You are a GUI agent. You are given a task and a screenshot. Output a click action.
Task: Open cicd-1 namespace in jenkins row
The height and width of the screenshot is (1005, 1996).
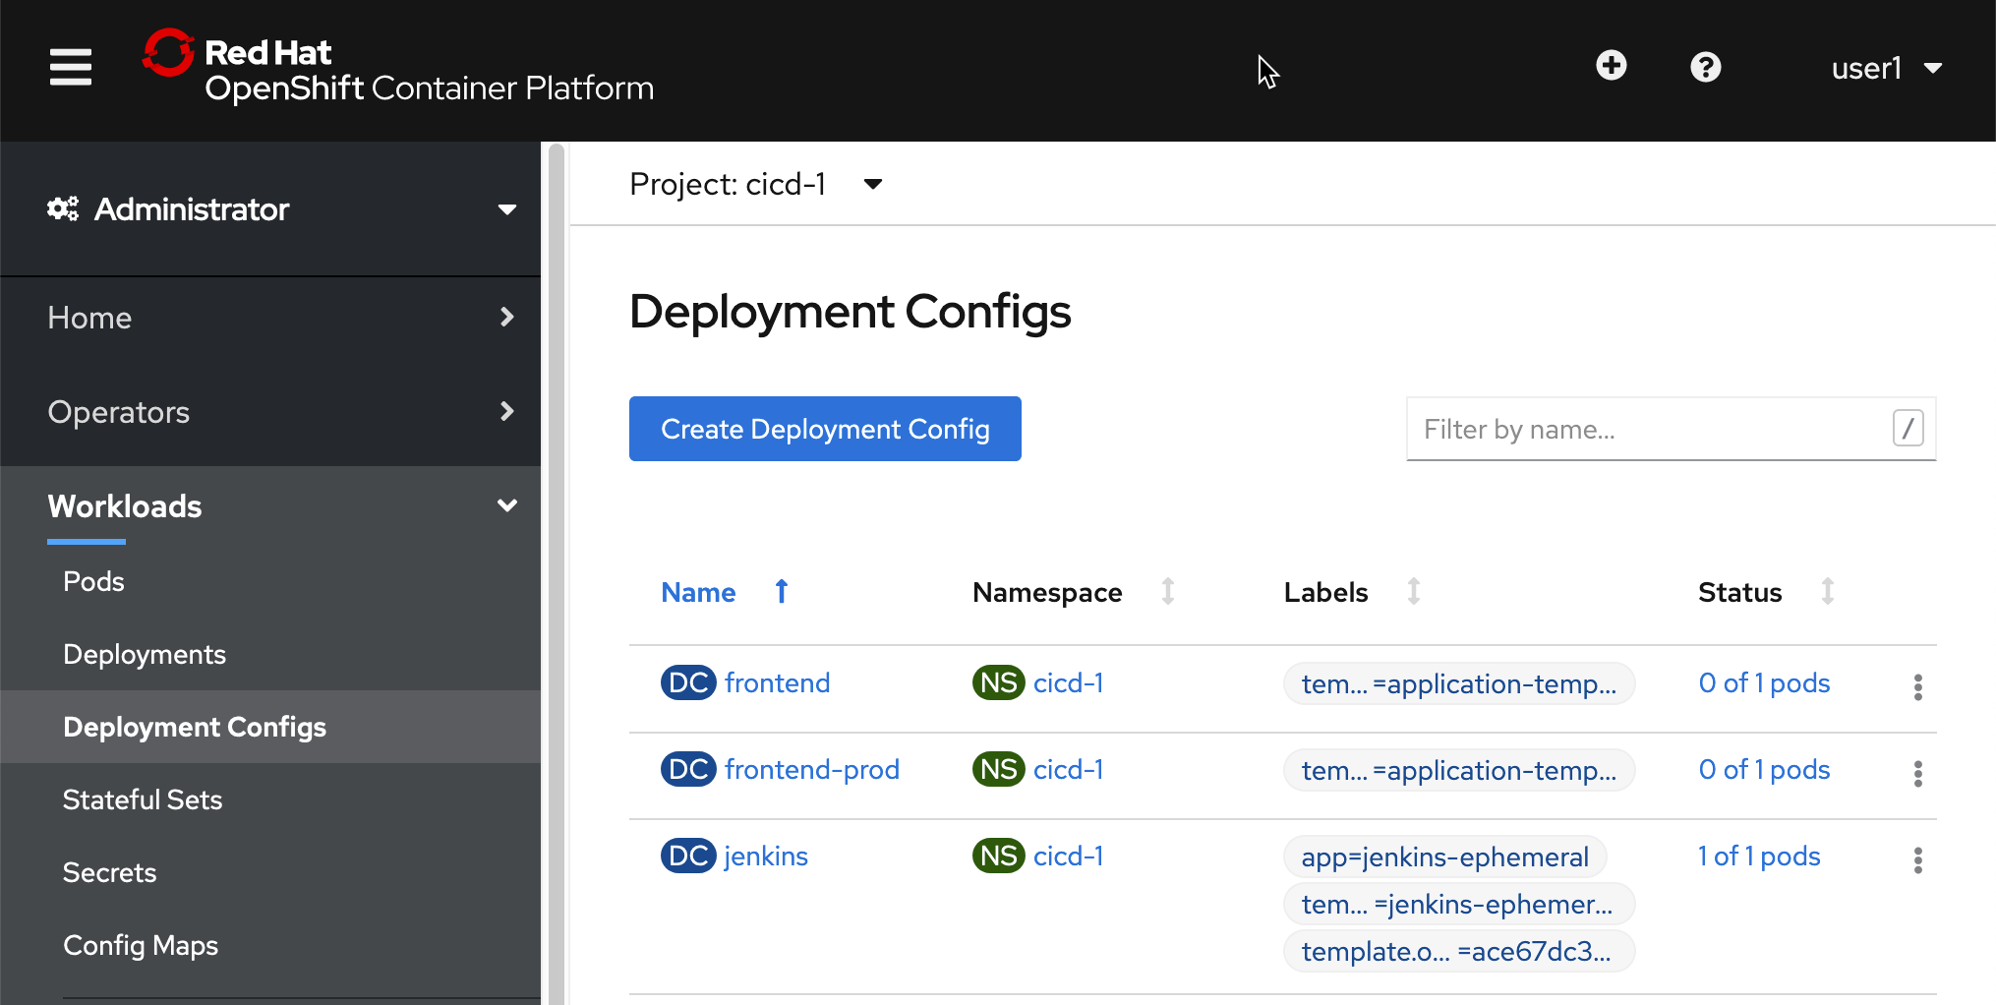[1068, 856]
